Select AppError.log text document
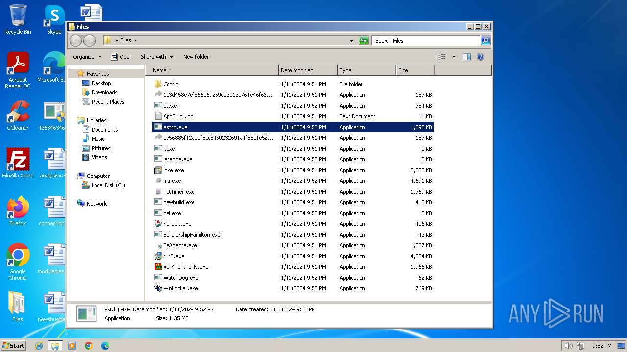Image resolution: width=627 pixels, height=352 pixels. 293,116
